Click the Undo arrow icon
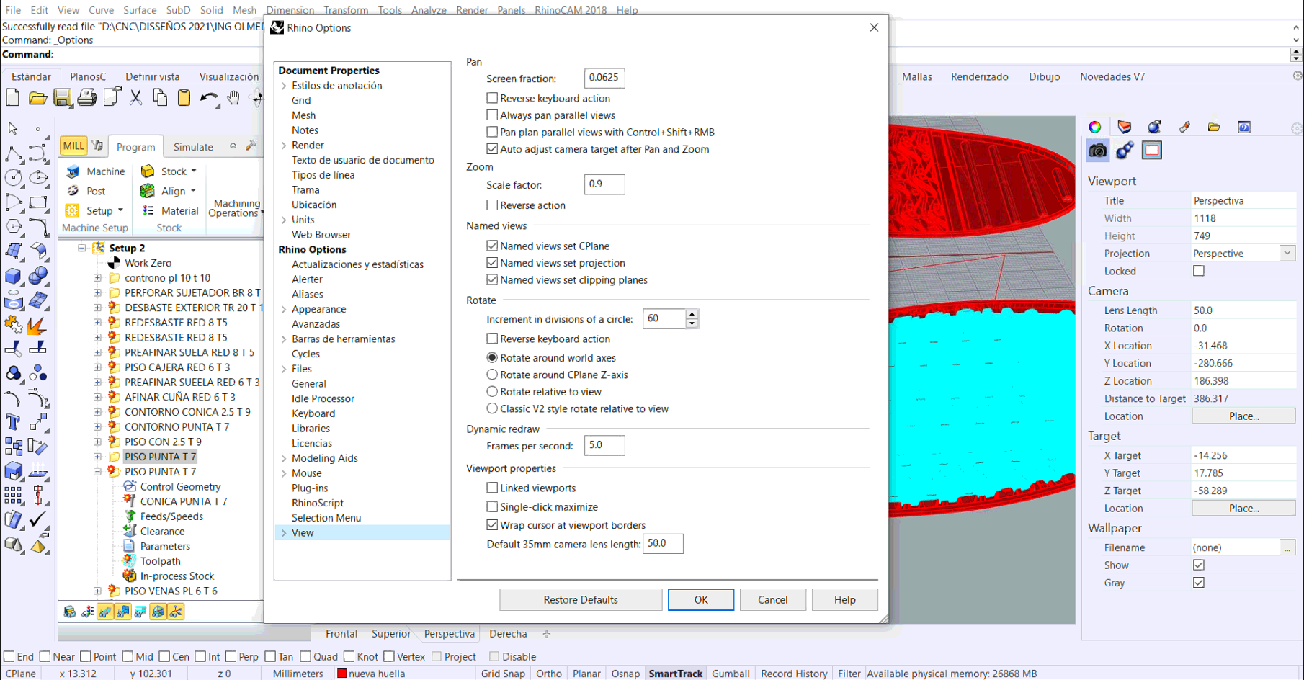Viewport: 1304px width, 680px height. click(209, 98)
